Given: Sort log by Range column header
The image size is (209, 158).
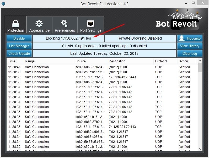Looking at the screenshot, I should [x=49, y=61].
